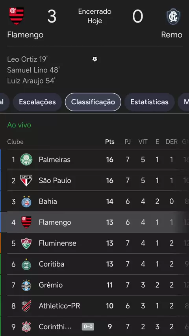The height and width of the screenshot is (336, 189).
Task: Click the soccer ball goal icon
Action: pyautogui.click(x=95, y=59)
